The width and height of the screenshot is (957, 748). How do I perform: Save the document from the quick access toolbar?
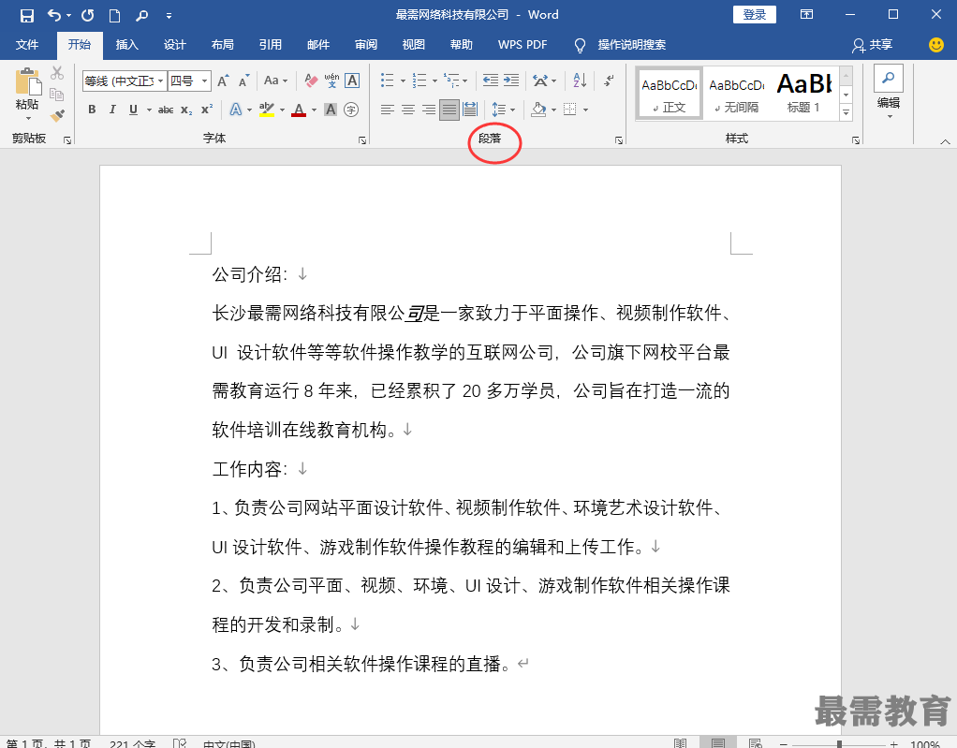tap(27, 15)
